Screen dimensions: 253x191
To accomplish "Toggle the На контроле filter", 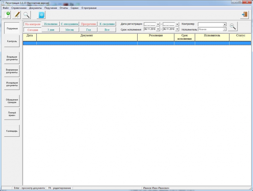I will [33, 24].
